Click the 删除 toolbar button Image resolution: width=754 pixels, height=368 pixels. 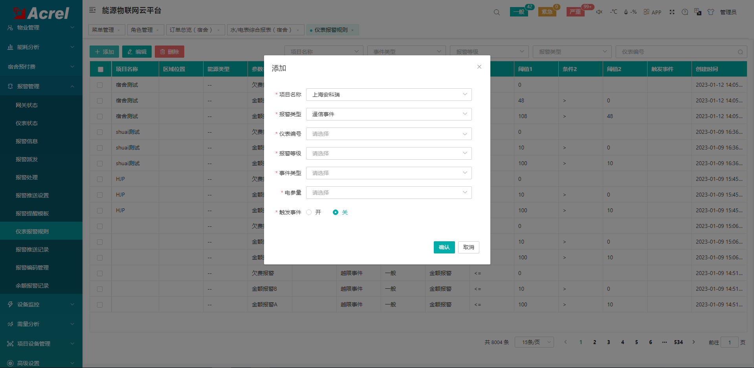[x=169, y=52]
